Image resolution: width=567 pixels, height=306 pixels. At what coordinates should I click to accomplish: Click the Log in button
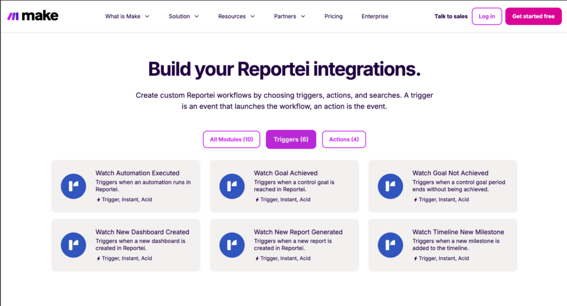point(487,16)
